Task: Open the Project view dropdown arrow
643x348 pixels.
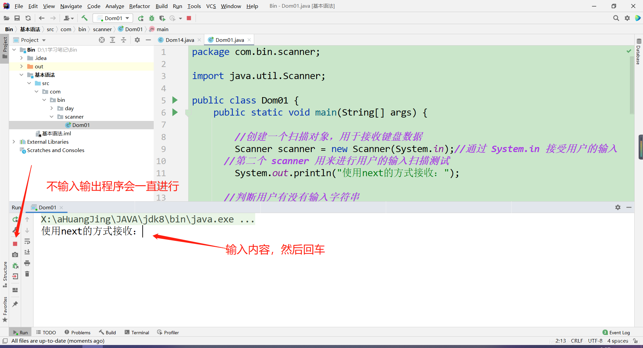Action: [x=44, y=40]
